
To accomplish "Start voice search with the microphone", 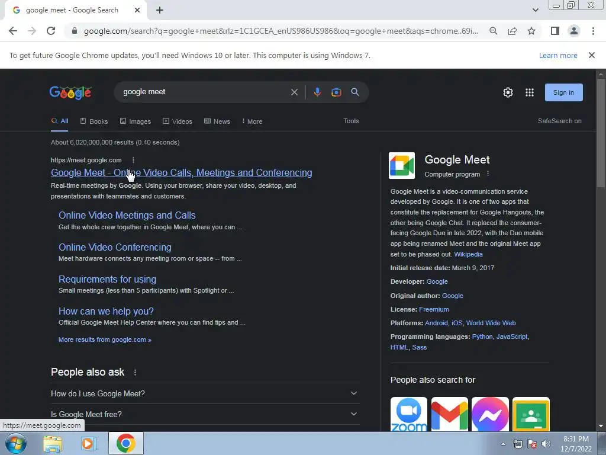I will tap(317, 92).
